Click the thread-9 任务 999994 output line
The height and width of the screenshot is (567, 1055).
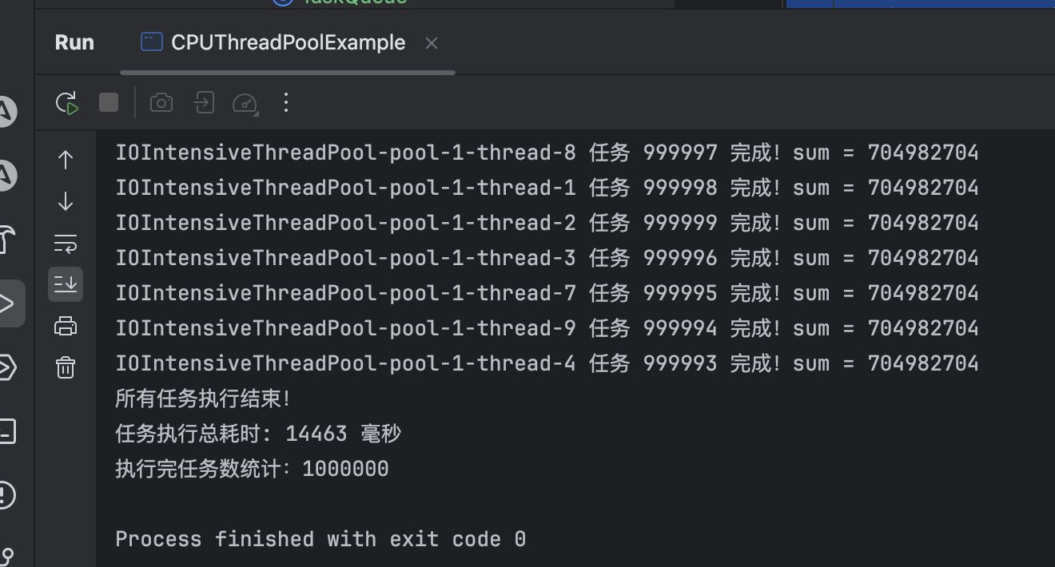click(547, 328)
